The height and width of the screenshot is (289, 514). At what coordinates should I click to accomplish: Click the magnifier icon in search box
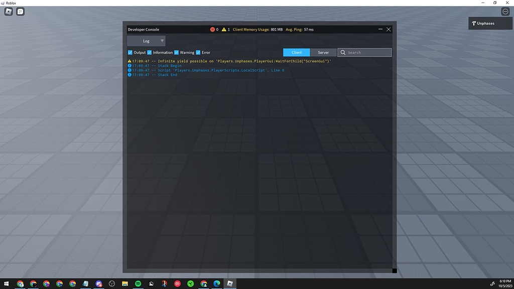[343, 52]
